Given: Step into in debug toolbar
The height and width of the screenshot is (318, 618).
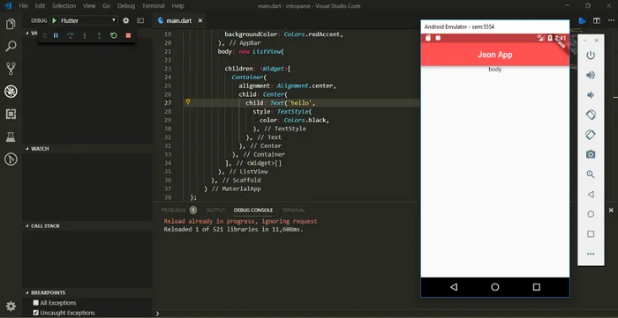Looking at the screenshot, I should tap(85, 35).
